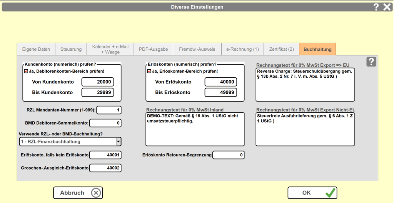Viewport: 394px width, 203px height.
Task: Select the Groschen-Ausgleich-Erlöskonto field
Action: tap(105, 168)
